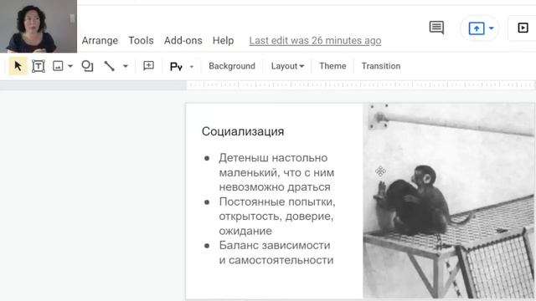
Task: Open the Arrange menu
Action: click(100, 41)
